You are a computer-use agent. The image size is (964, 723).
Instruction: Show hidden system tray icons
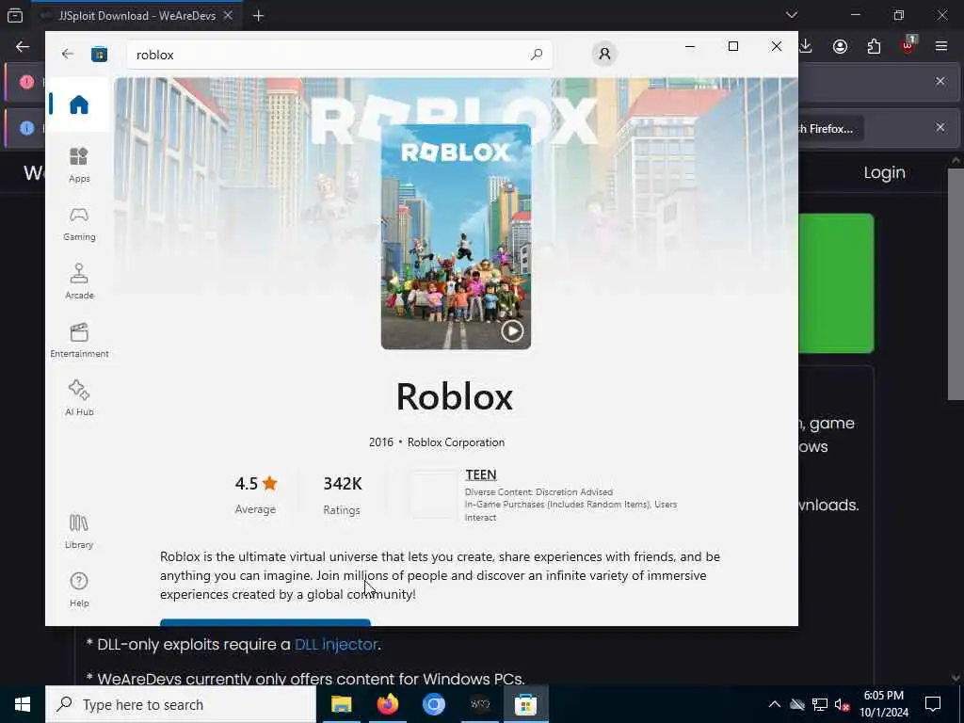point(774,704)
